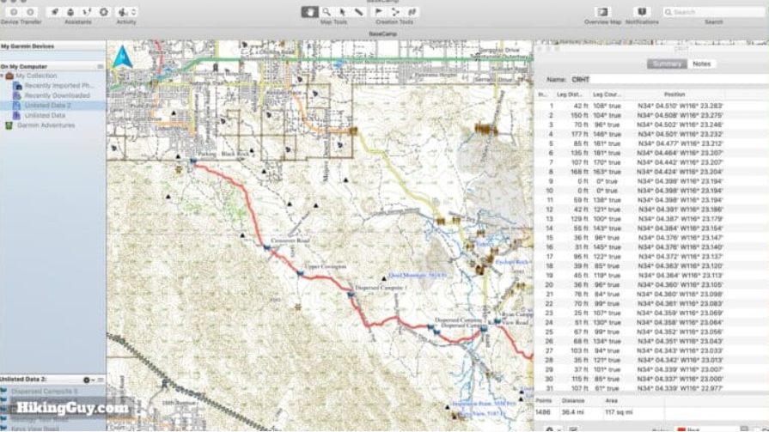The width and height of the screenshot is (769, 432).
Task: Select the New Route tool
Action: (395, 12)
